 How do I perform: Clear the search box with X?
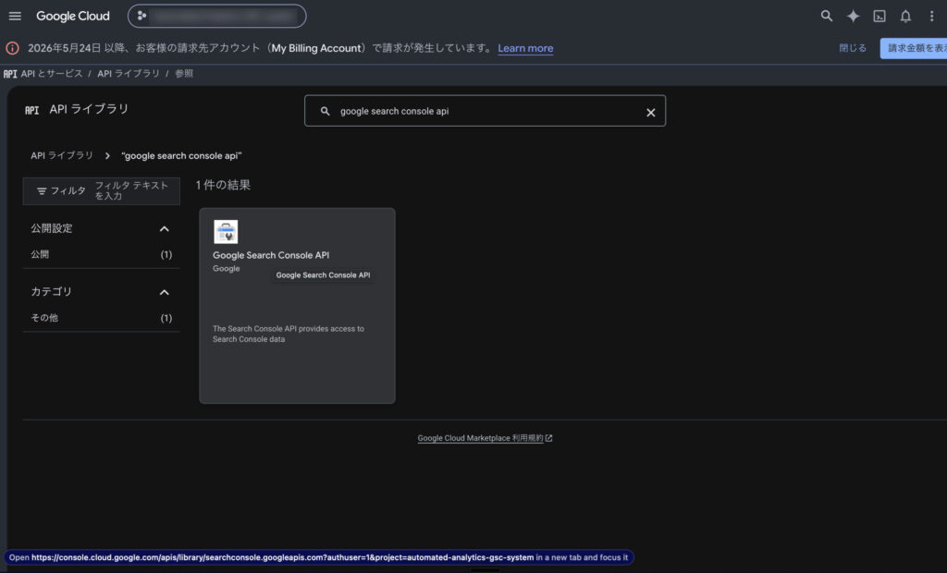click(x=650, y=113)
